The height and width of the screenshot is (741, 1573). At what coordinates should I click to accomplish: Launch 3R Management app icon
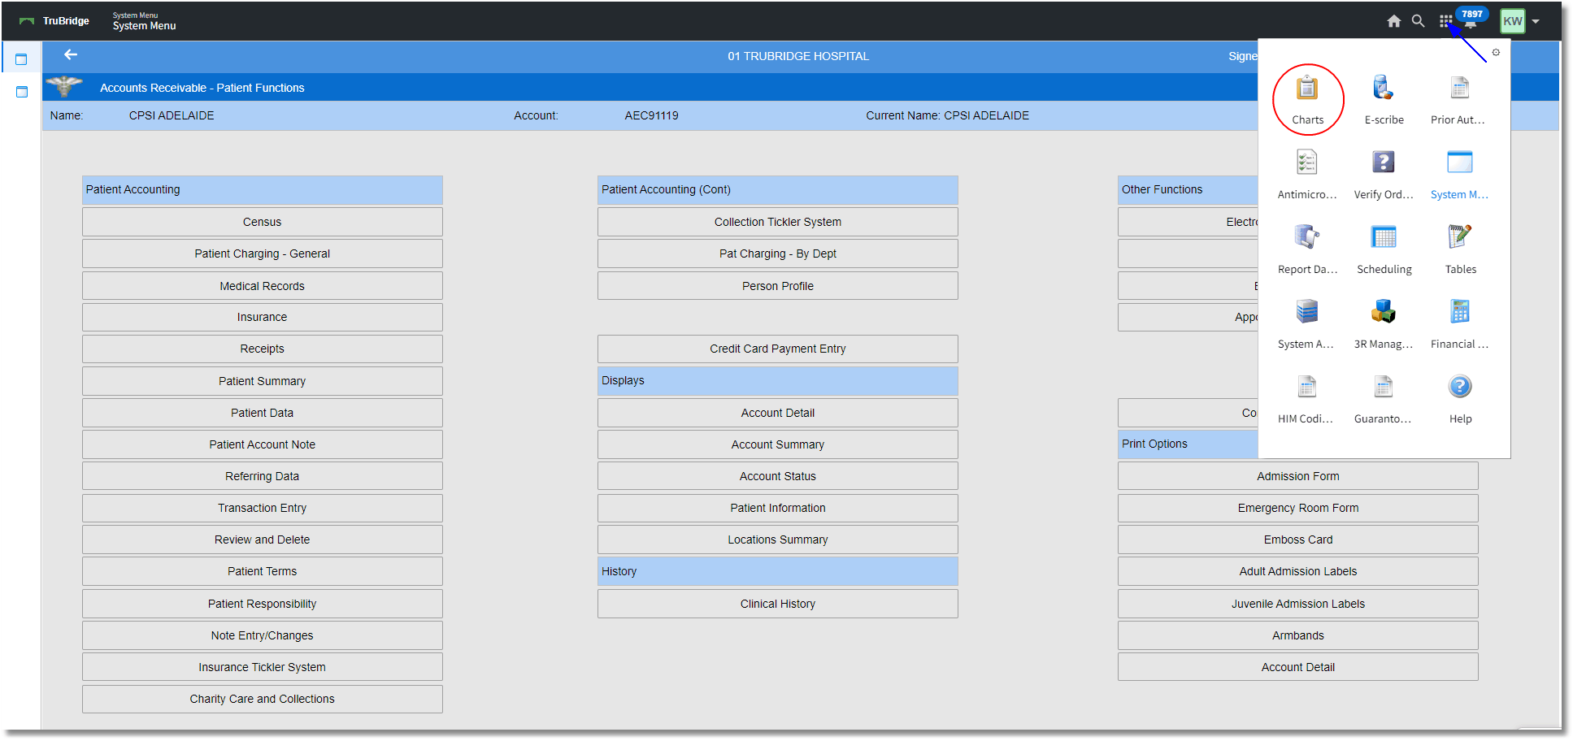point(1384,312)
